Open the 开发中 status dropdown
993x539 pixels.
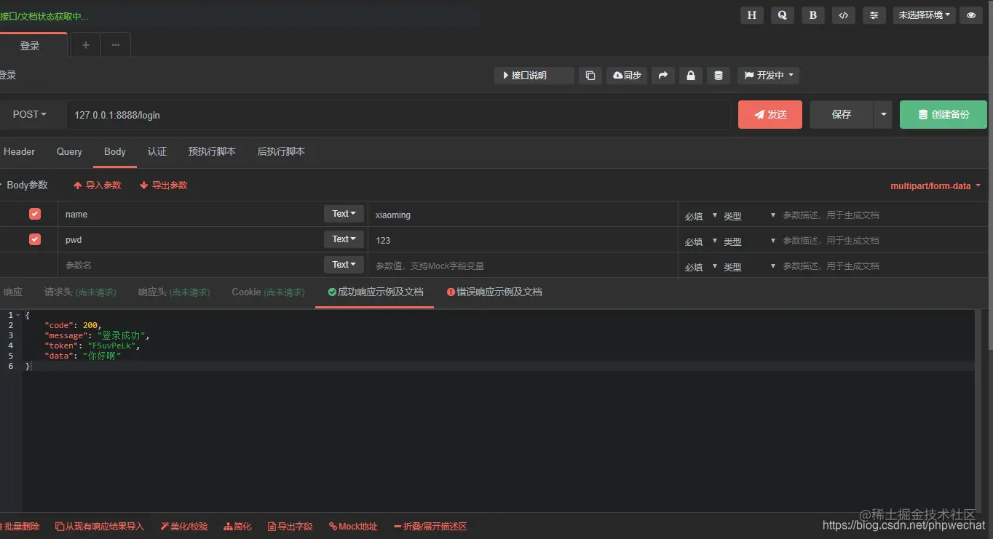[x=768, y=76]
